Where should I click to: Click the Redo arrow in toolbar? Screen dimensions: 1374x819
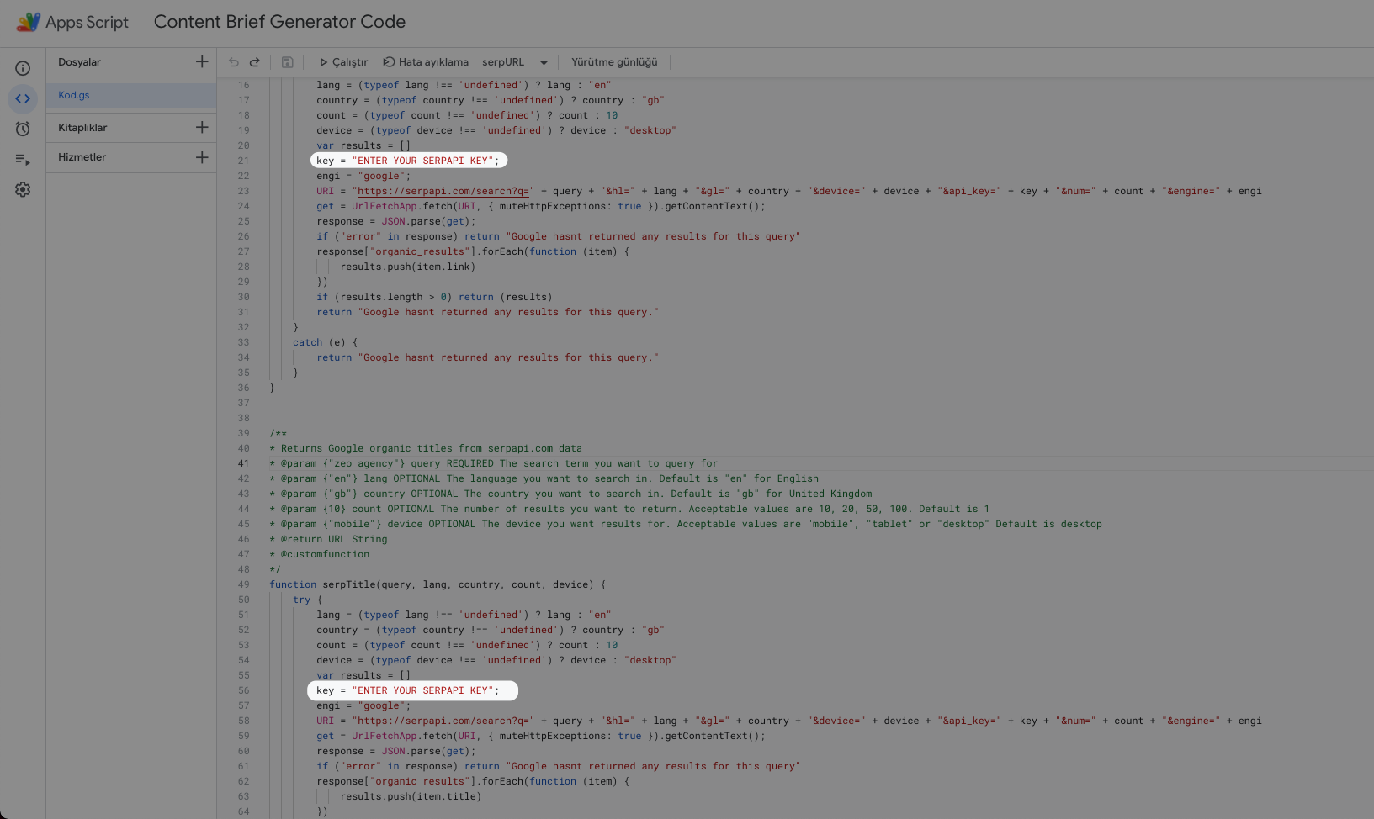pyautogui.click(x=254, y=62)
